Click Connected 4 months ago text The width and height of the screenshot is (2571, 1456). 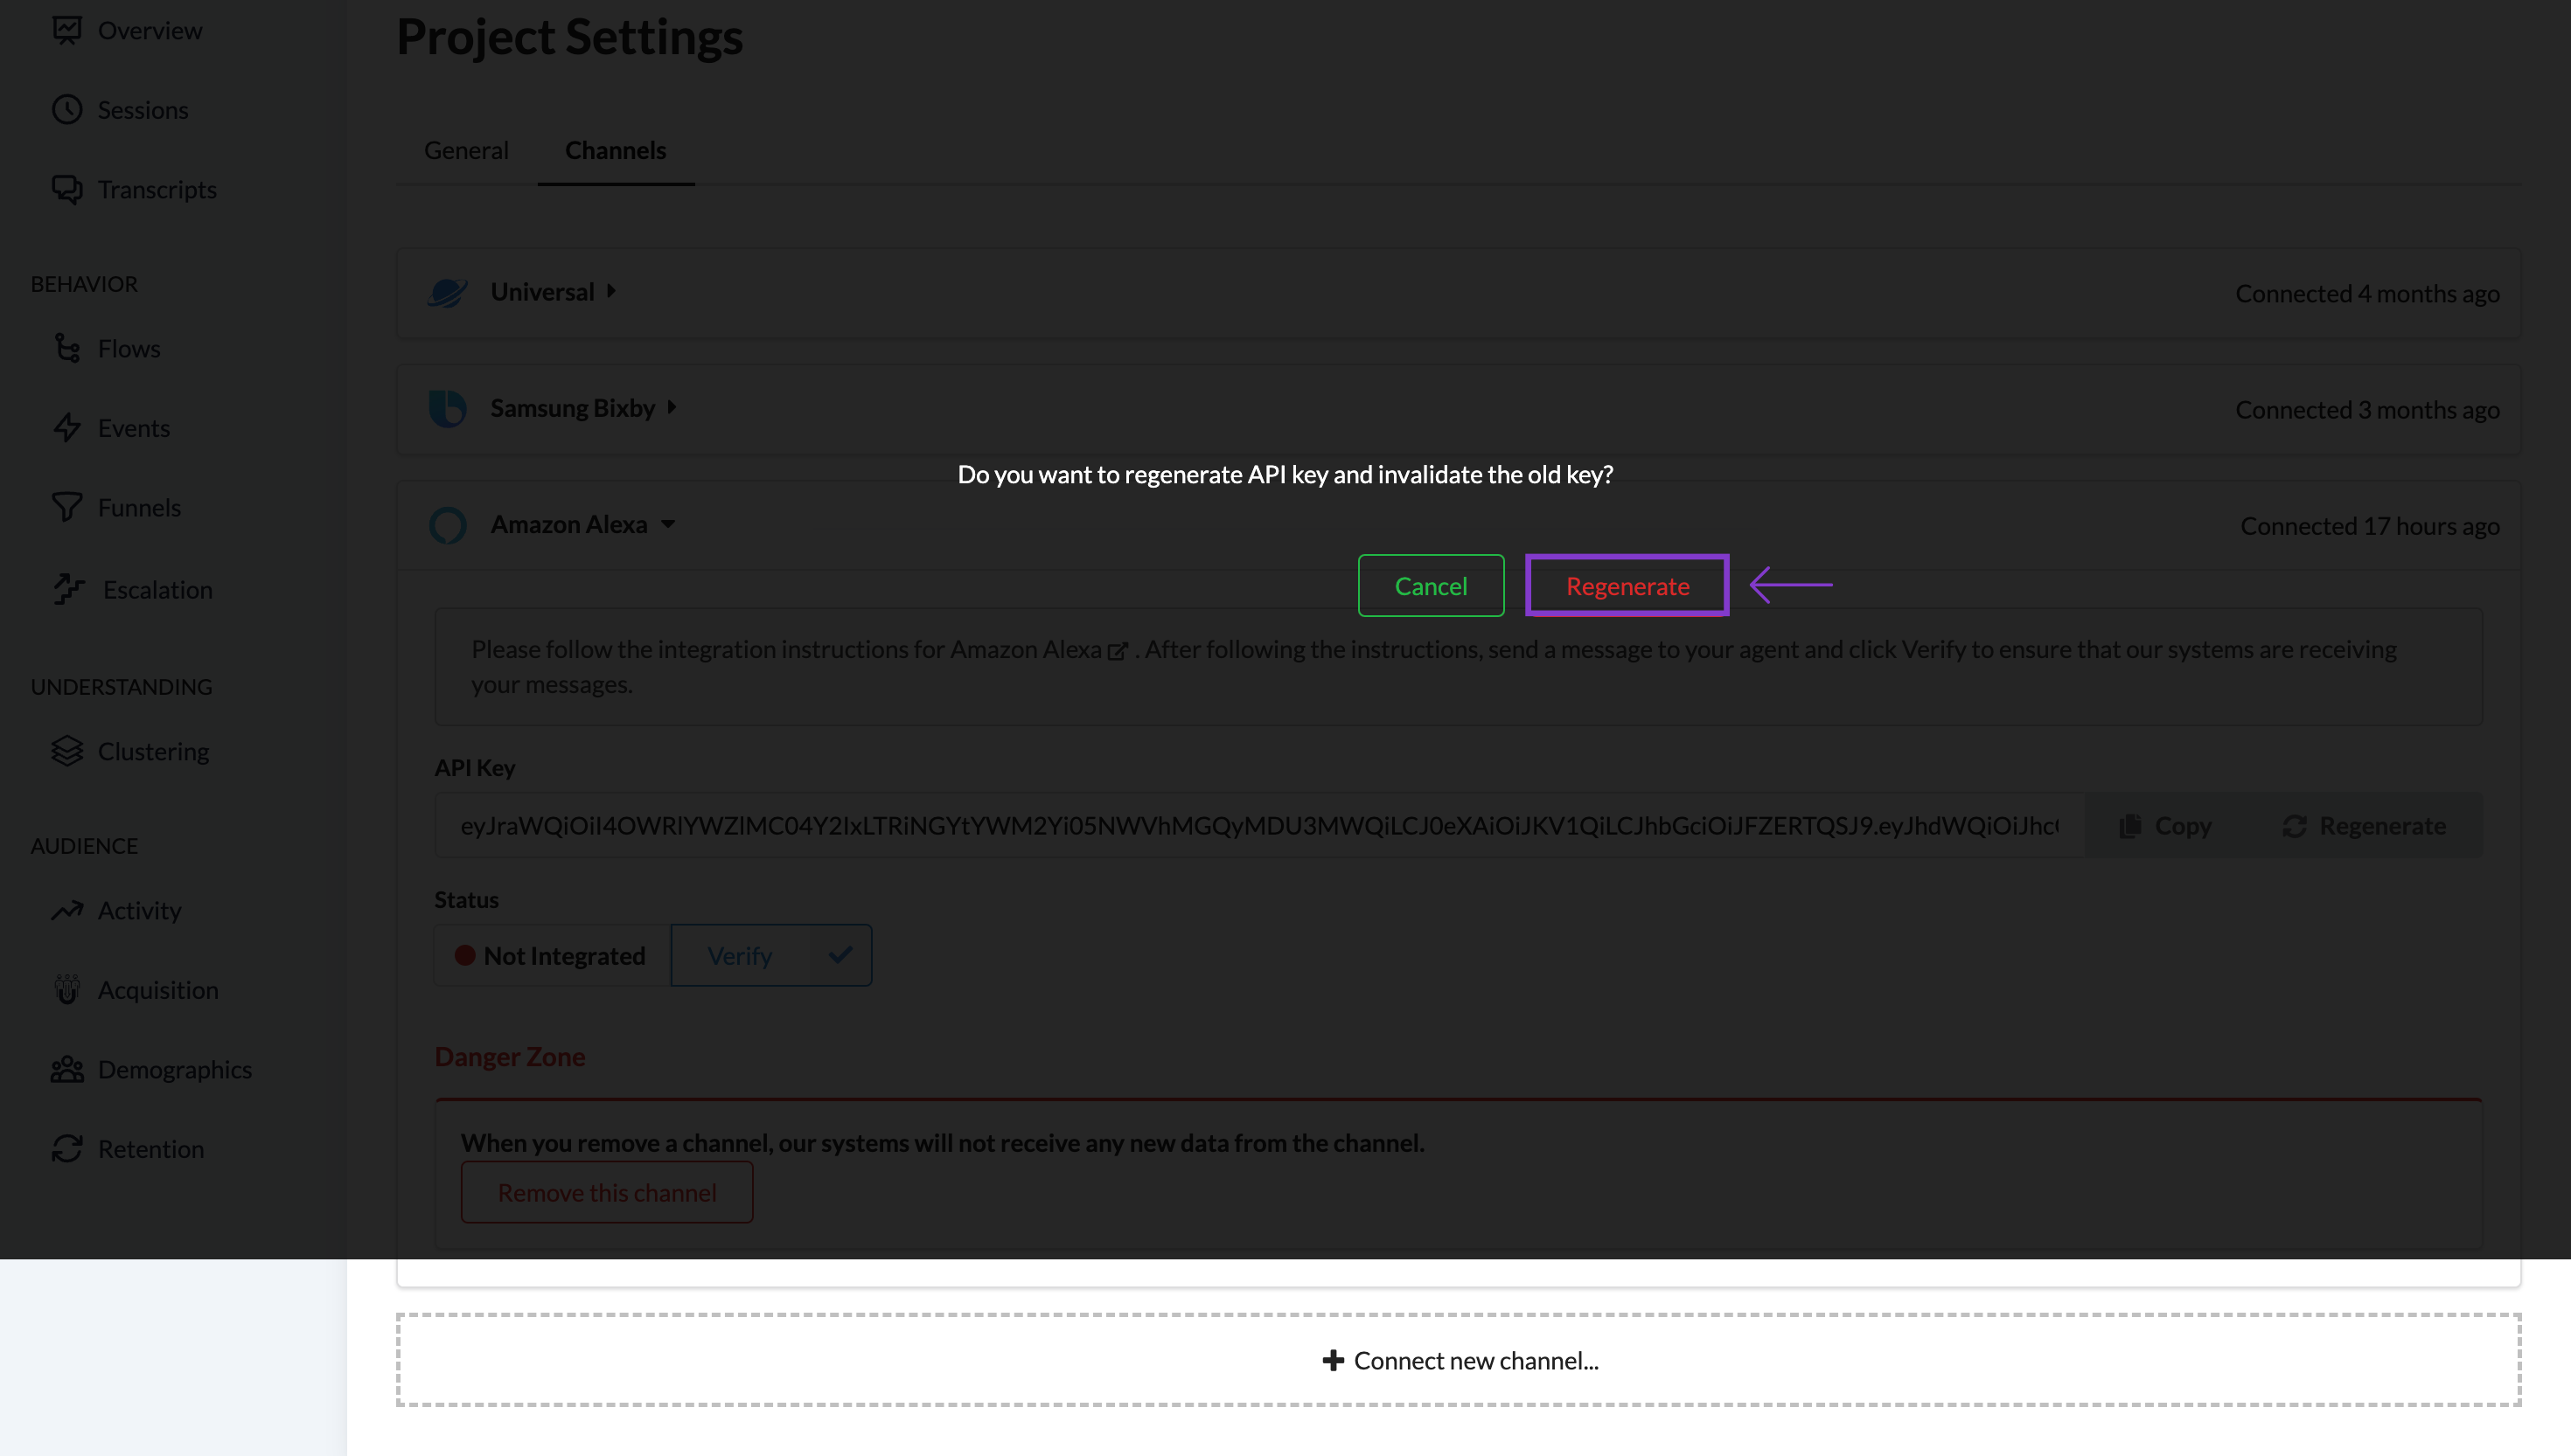[x=2367, y=293]
